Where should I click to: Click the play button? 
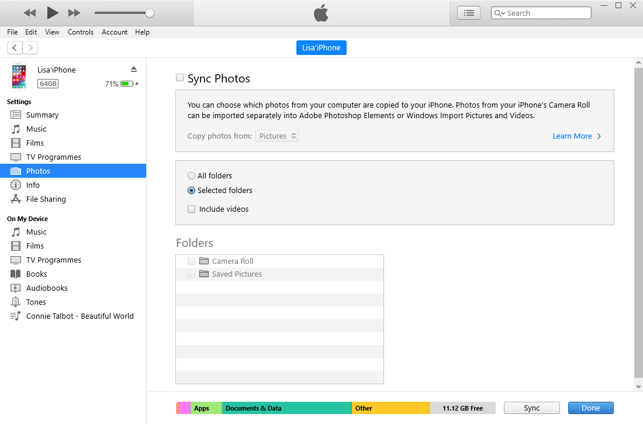coord(53,13)
